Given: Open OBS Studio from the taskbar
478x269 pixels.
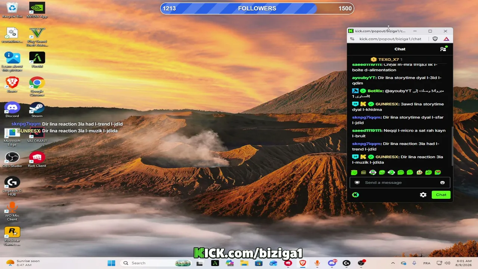Looking at the screenshot, I should click(361, 263).
